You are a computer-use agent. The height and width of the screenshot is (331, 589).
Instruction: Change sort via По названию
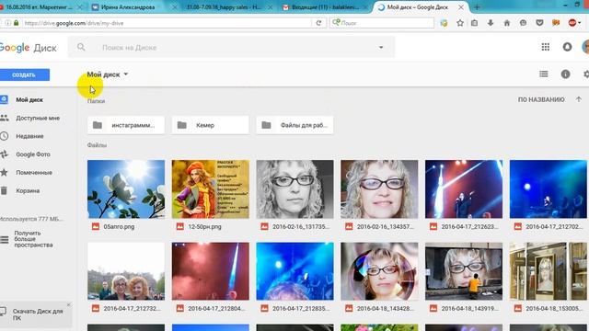coord(541,99)
